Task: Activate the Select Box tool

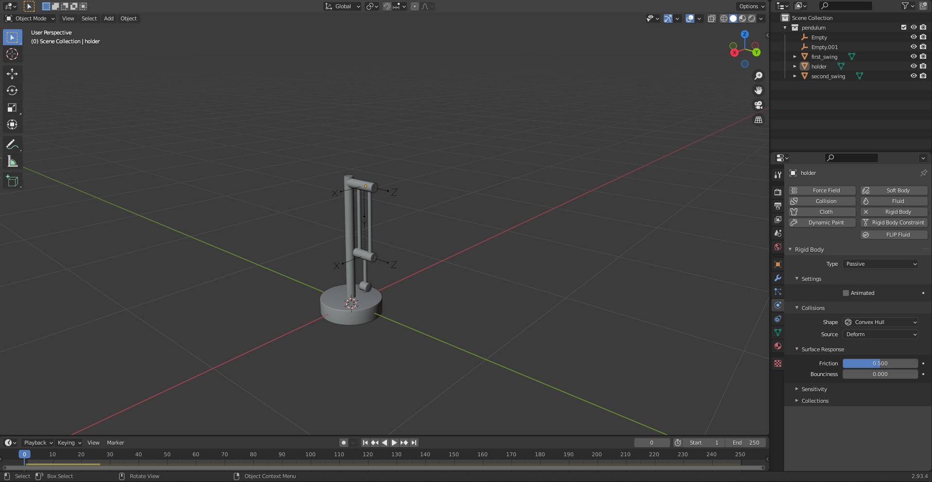Action: [x=12, y=37]
